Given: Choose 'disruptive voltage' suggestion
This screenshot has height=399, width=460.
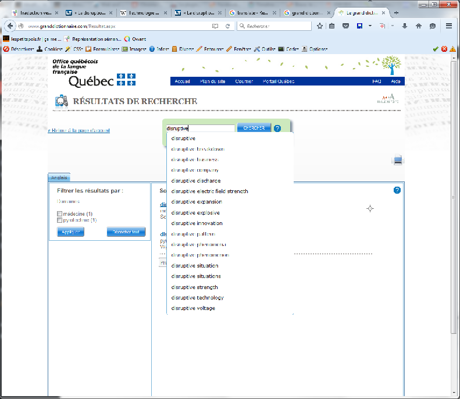Looking at the screenshot, I should tap(230, 308).
